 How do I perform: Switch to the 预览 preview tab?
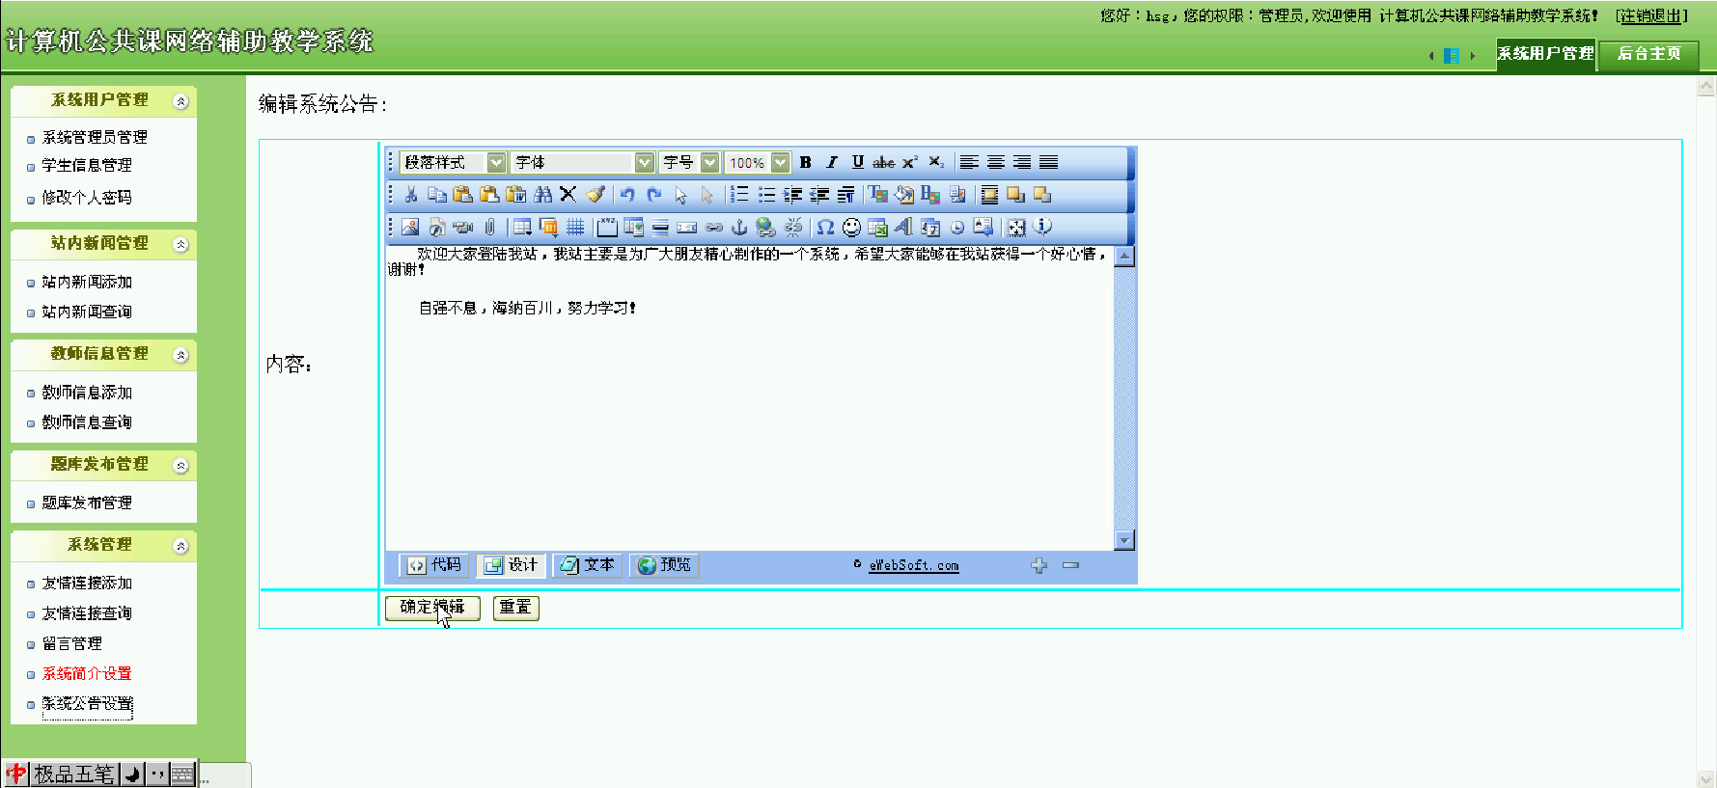tap(665, 565)
